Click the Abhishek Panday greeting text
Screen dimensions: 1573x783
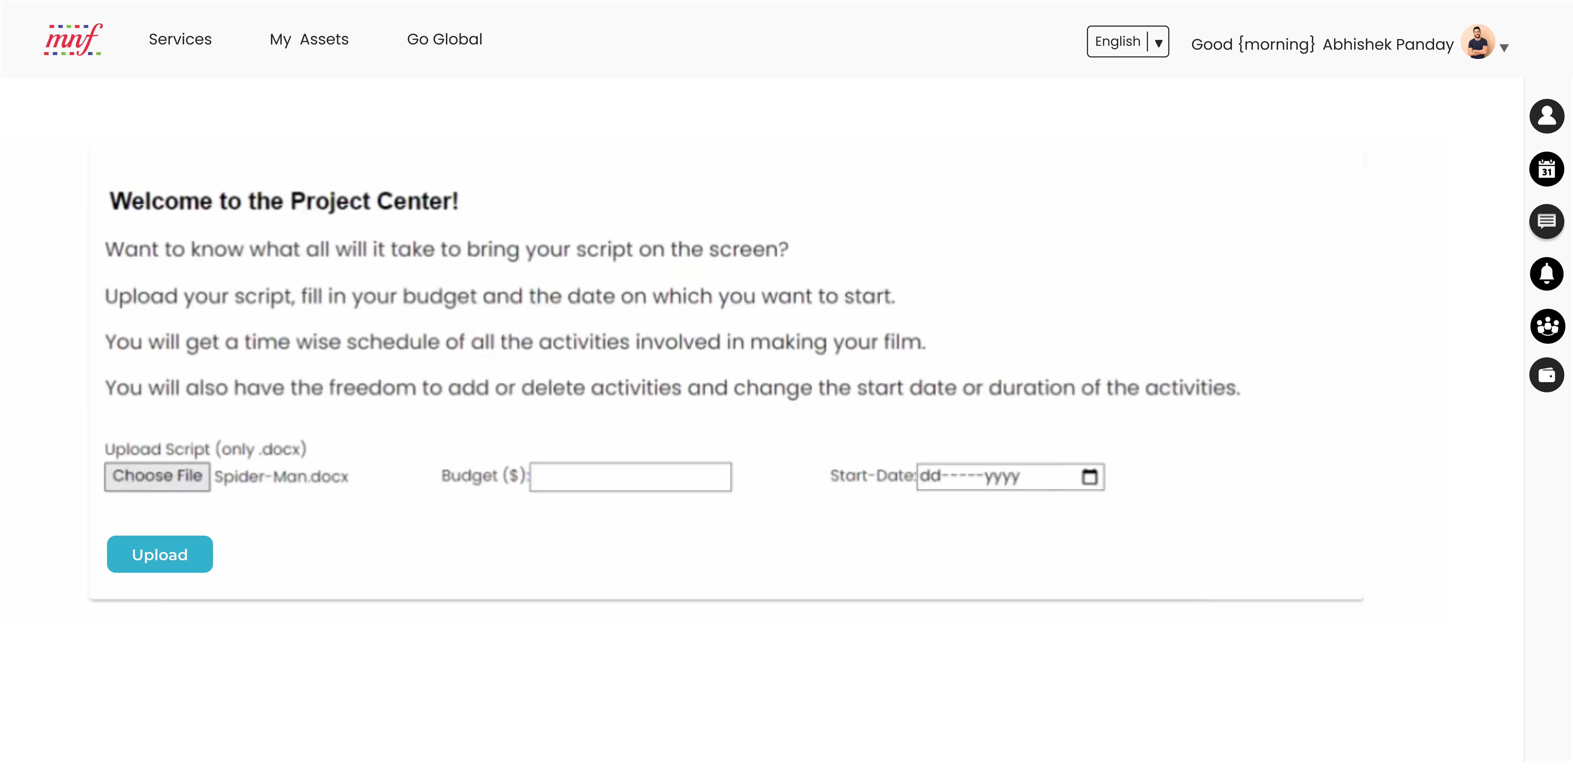coord(1387,44)
